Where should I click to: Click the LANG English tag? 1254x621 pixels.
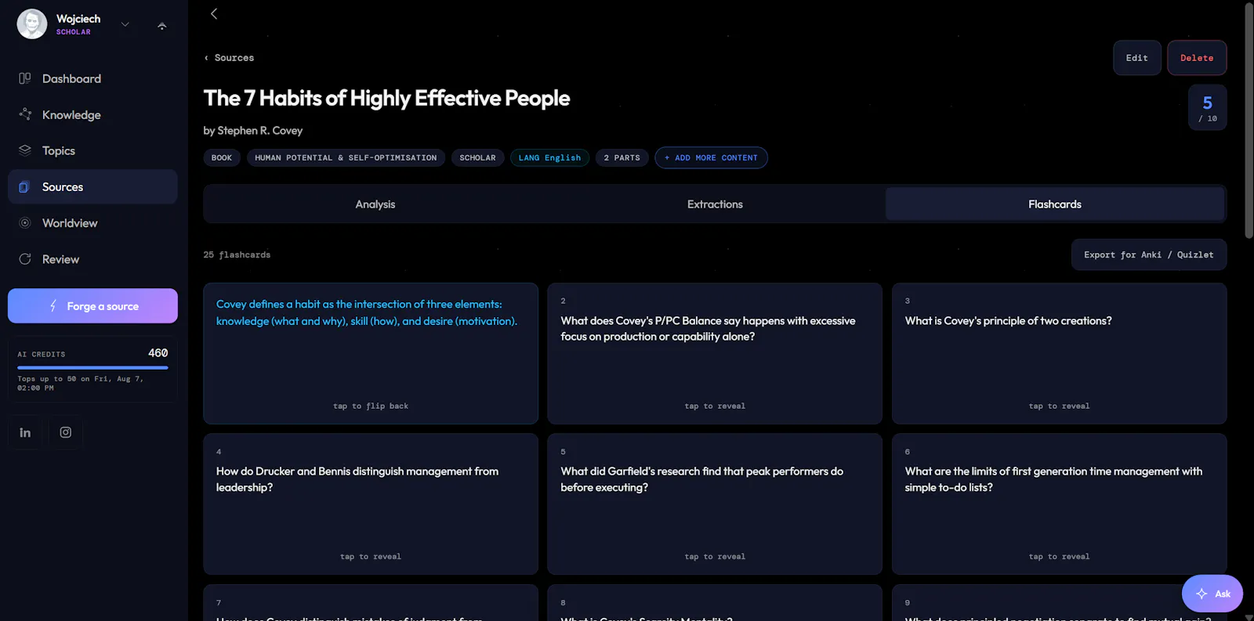pyautogui.click(x=549, y=157)
